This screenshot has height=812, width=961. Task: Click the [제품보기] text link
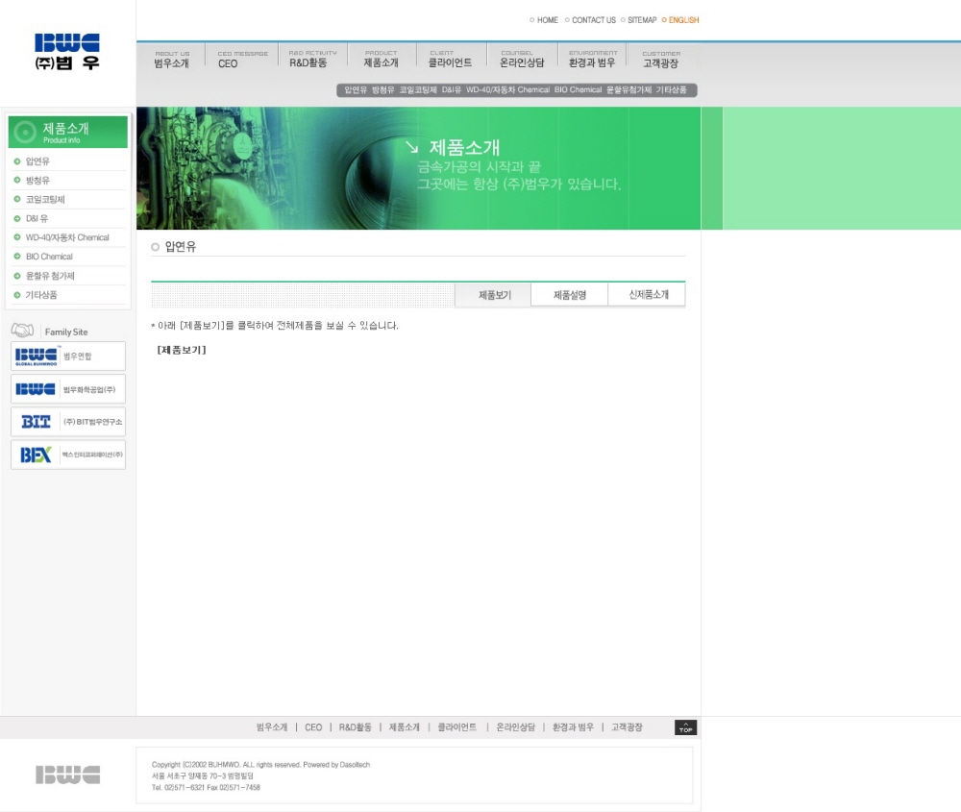[182, 350]
